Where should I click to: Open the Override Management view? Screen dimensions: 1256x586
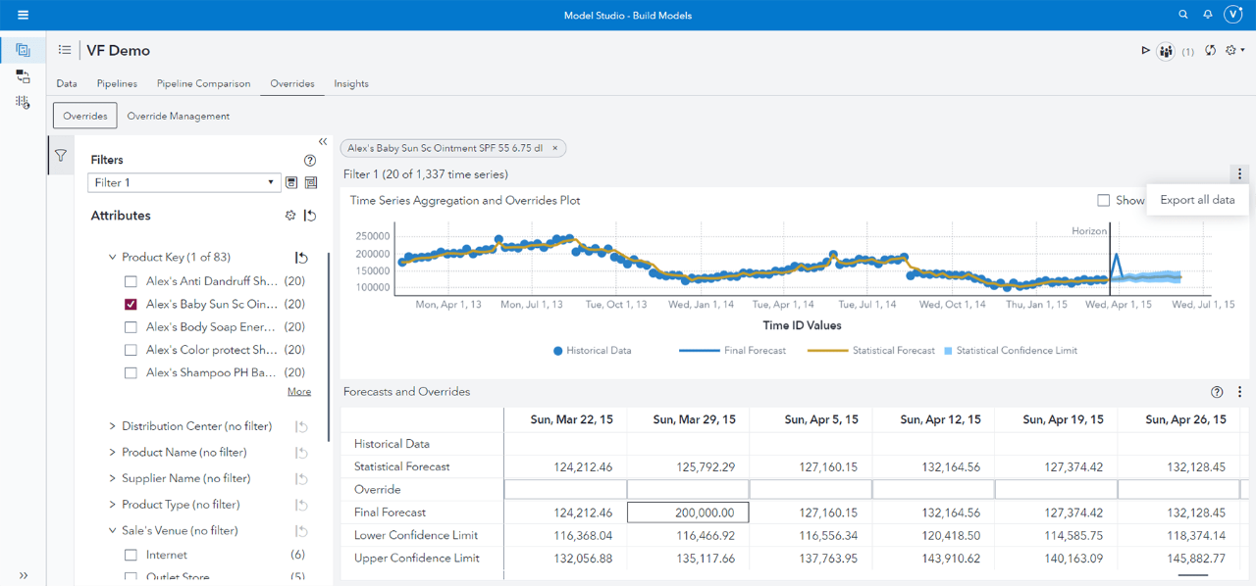pos(178,116)
